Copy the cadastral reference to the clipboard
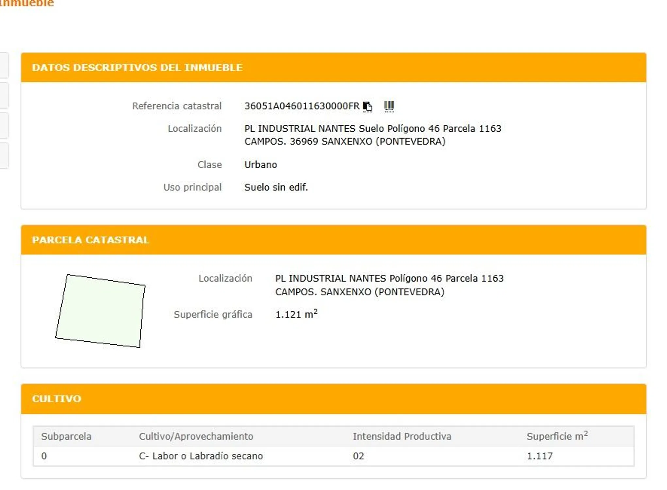The image size is (667, 490). click(367, 106)
